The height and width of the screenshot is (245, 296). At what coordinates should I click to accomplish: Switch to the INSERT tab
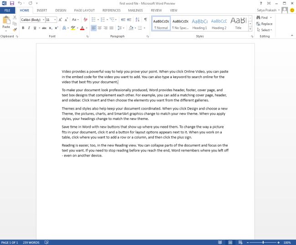(x=42, y=10)
